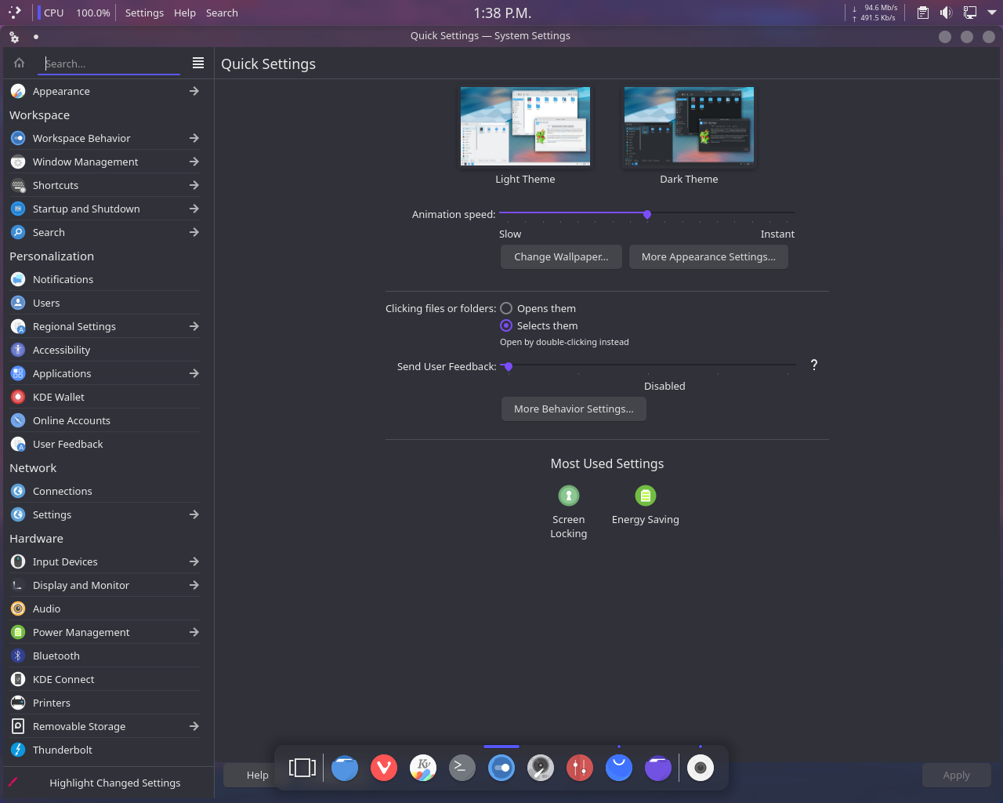The height and width of the screenshot is (803, 1003).
Task: Open Screen Locking from Most Used Settings
Action: pos(569,513)
